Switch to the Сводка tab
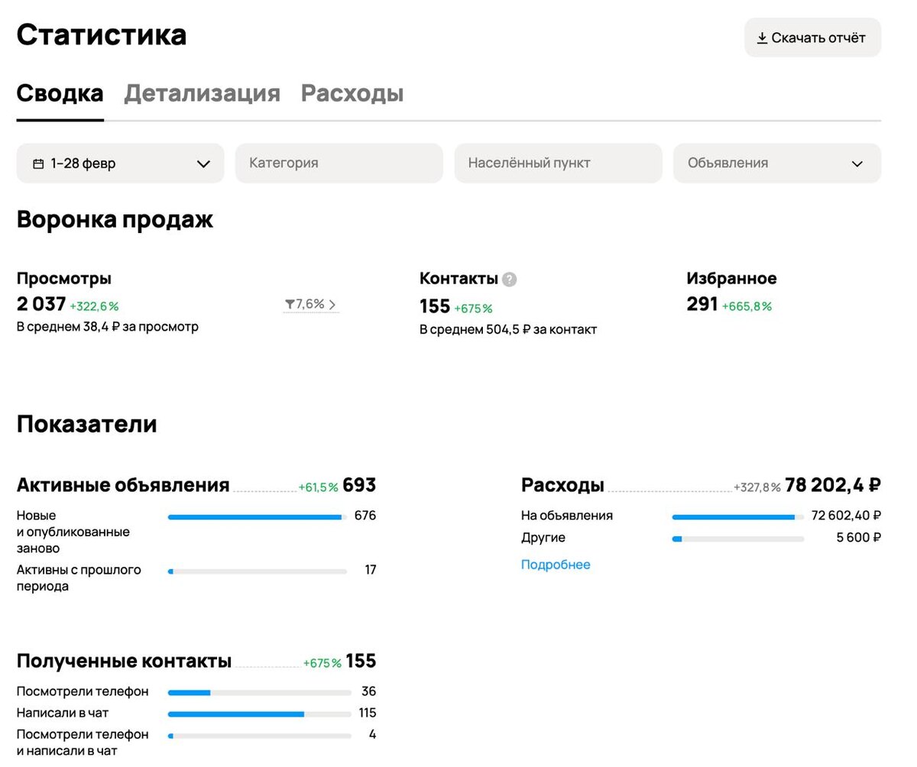 point(60,93)
